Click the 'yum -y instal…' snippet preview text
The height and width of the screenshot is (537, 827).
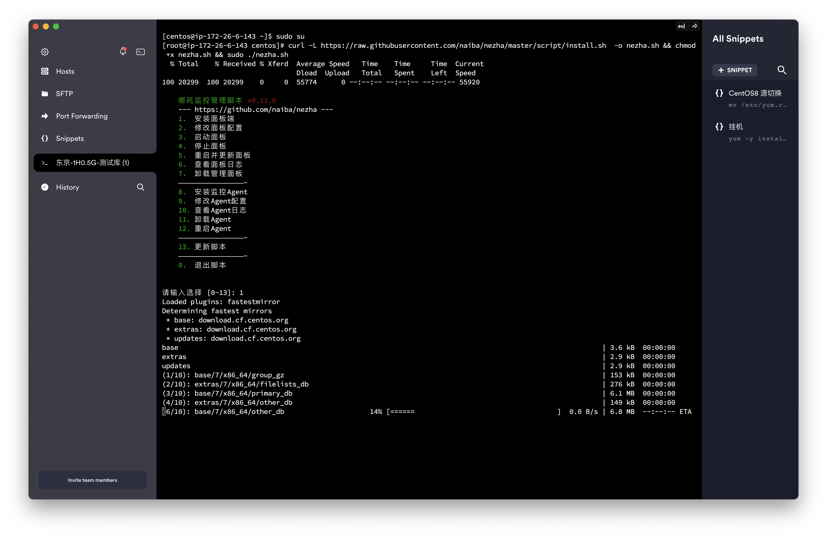point(757,139)
